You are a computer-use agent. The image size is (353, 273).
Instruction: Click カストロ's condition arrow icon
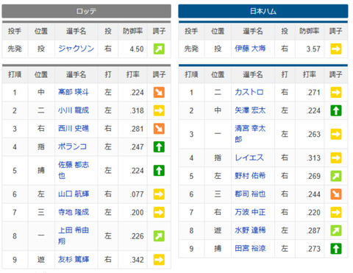[336, 93]
